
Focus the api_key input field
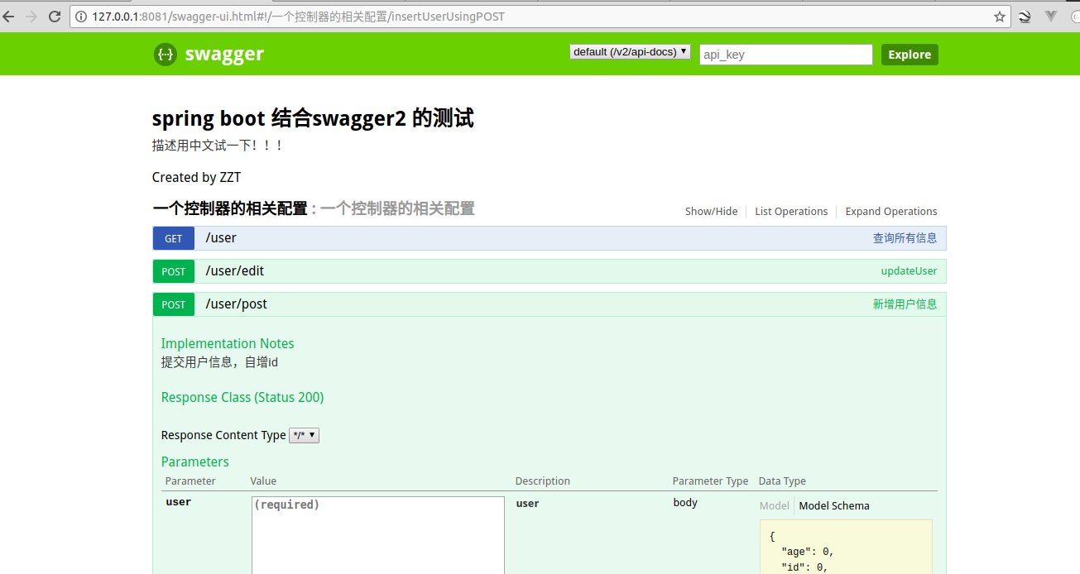click(786, 55)
